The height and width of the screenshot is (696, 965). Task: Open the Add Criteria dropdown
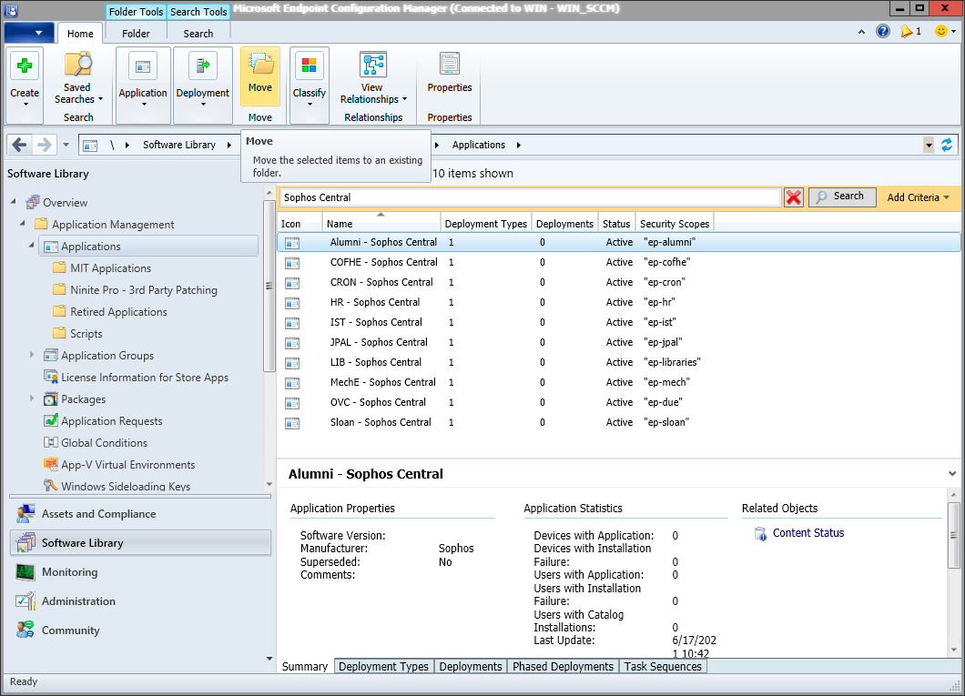click(x=919, y=197)
